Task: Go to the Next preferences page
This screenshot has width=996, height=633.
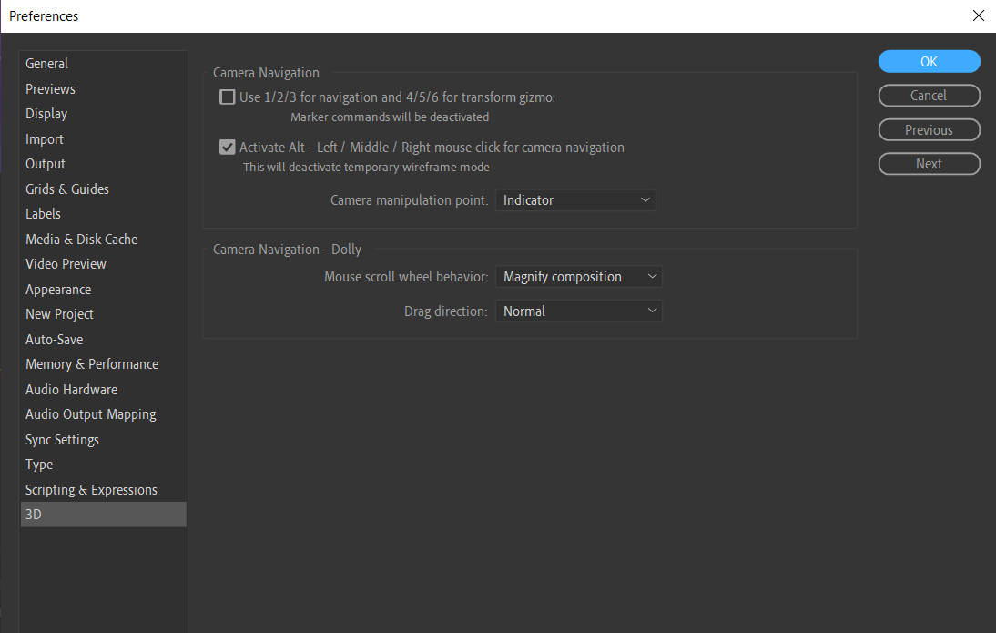Action: click(929, 163)
